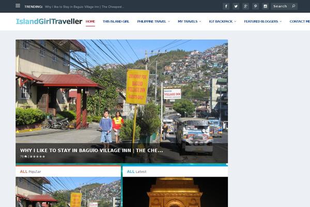This screenshot has width=310, height=207.
Task: Click the IslandGirlTraveller logo
Action: tap(49, 21)
